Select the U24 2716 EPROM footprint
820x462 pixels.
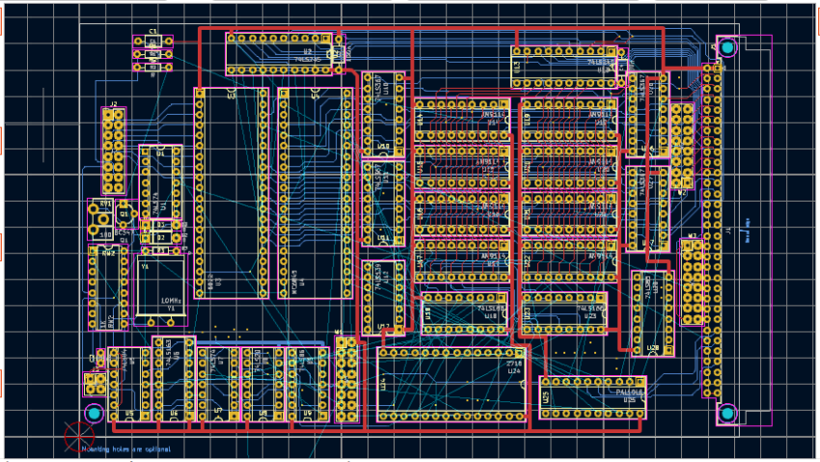click(x=451, y=385)
